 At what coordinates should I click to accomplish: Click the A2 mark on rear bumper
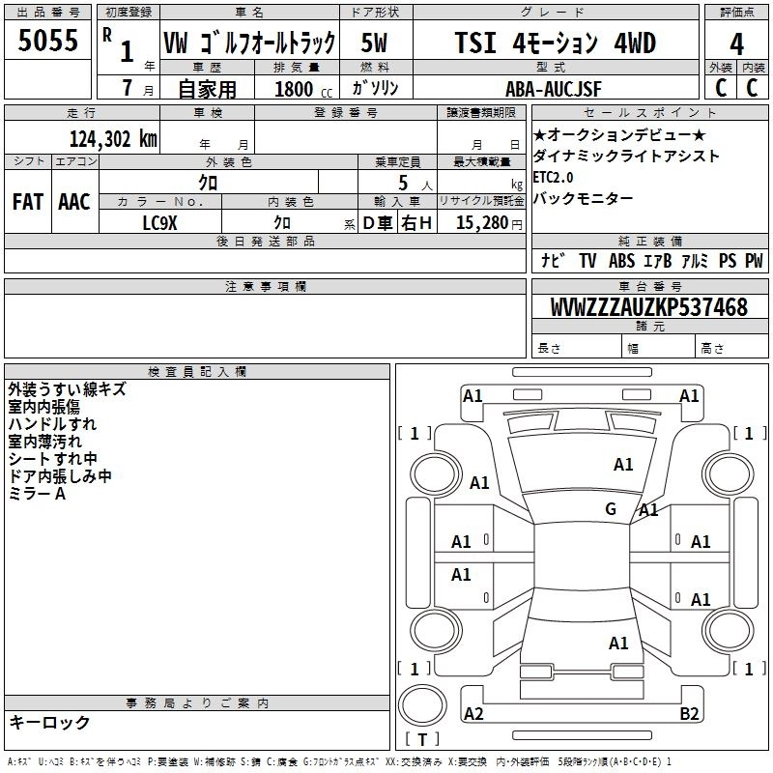[x=473, y=714]
